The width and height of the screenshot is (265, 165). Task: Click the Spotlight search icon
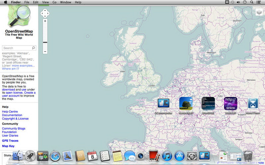252,2
